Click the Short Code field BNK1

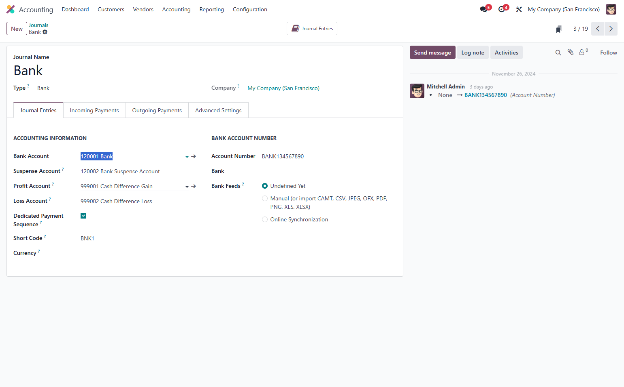134,238
